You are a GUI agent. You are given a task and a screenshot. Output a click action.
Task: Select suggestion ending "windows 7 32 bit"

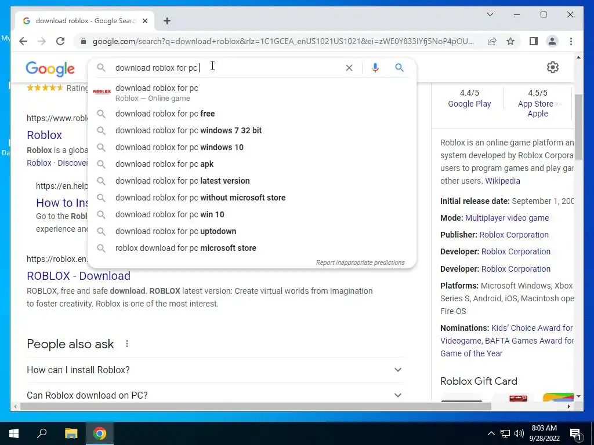pyautogui.click(x=252, y=130)
